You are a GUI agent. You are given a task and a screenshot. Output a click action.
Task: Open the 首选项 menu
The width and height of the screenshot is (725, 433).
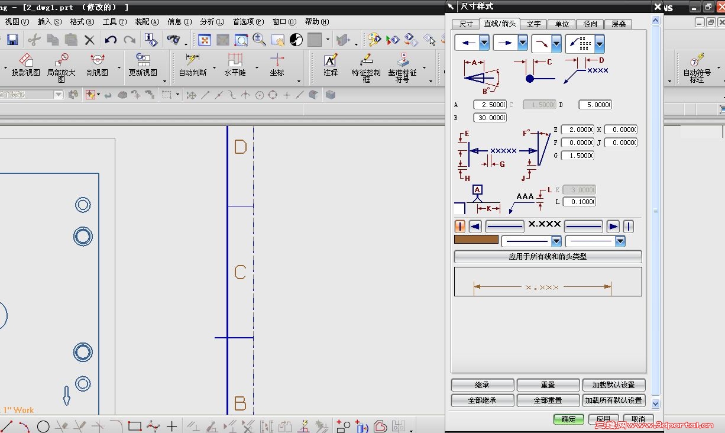point(248,22)
